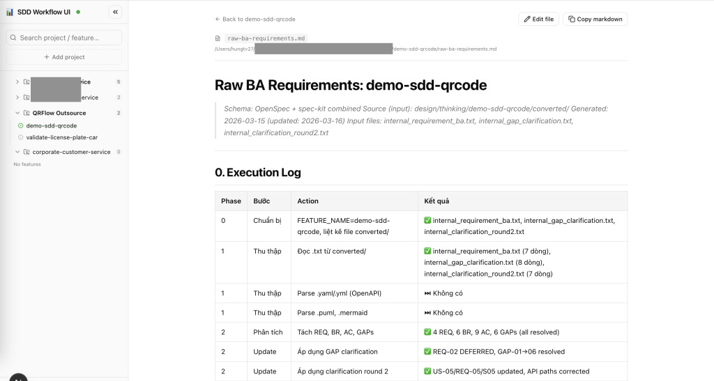The height and width of the screenshot is (381, 714).
Task: Expand the first redacted project ending in 'ice'
Action: pos(17,81)
